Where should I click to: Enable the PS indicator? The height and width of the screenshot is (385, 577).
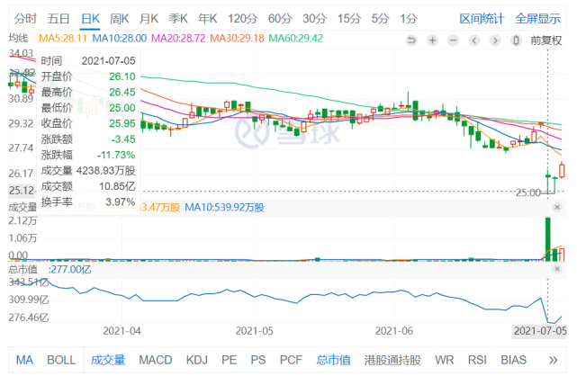pos(258,360)
